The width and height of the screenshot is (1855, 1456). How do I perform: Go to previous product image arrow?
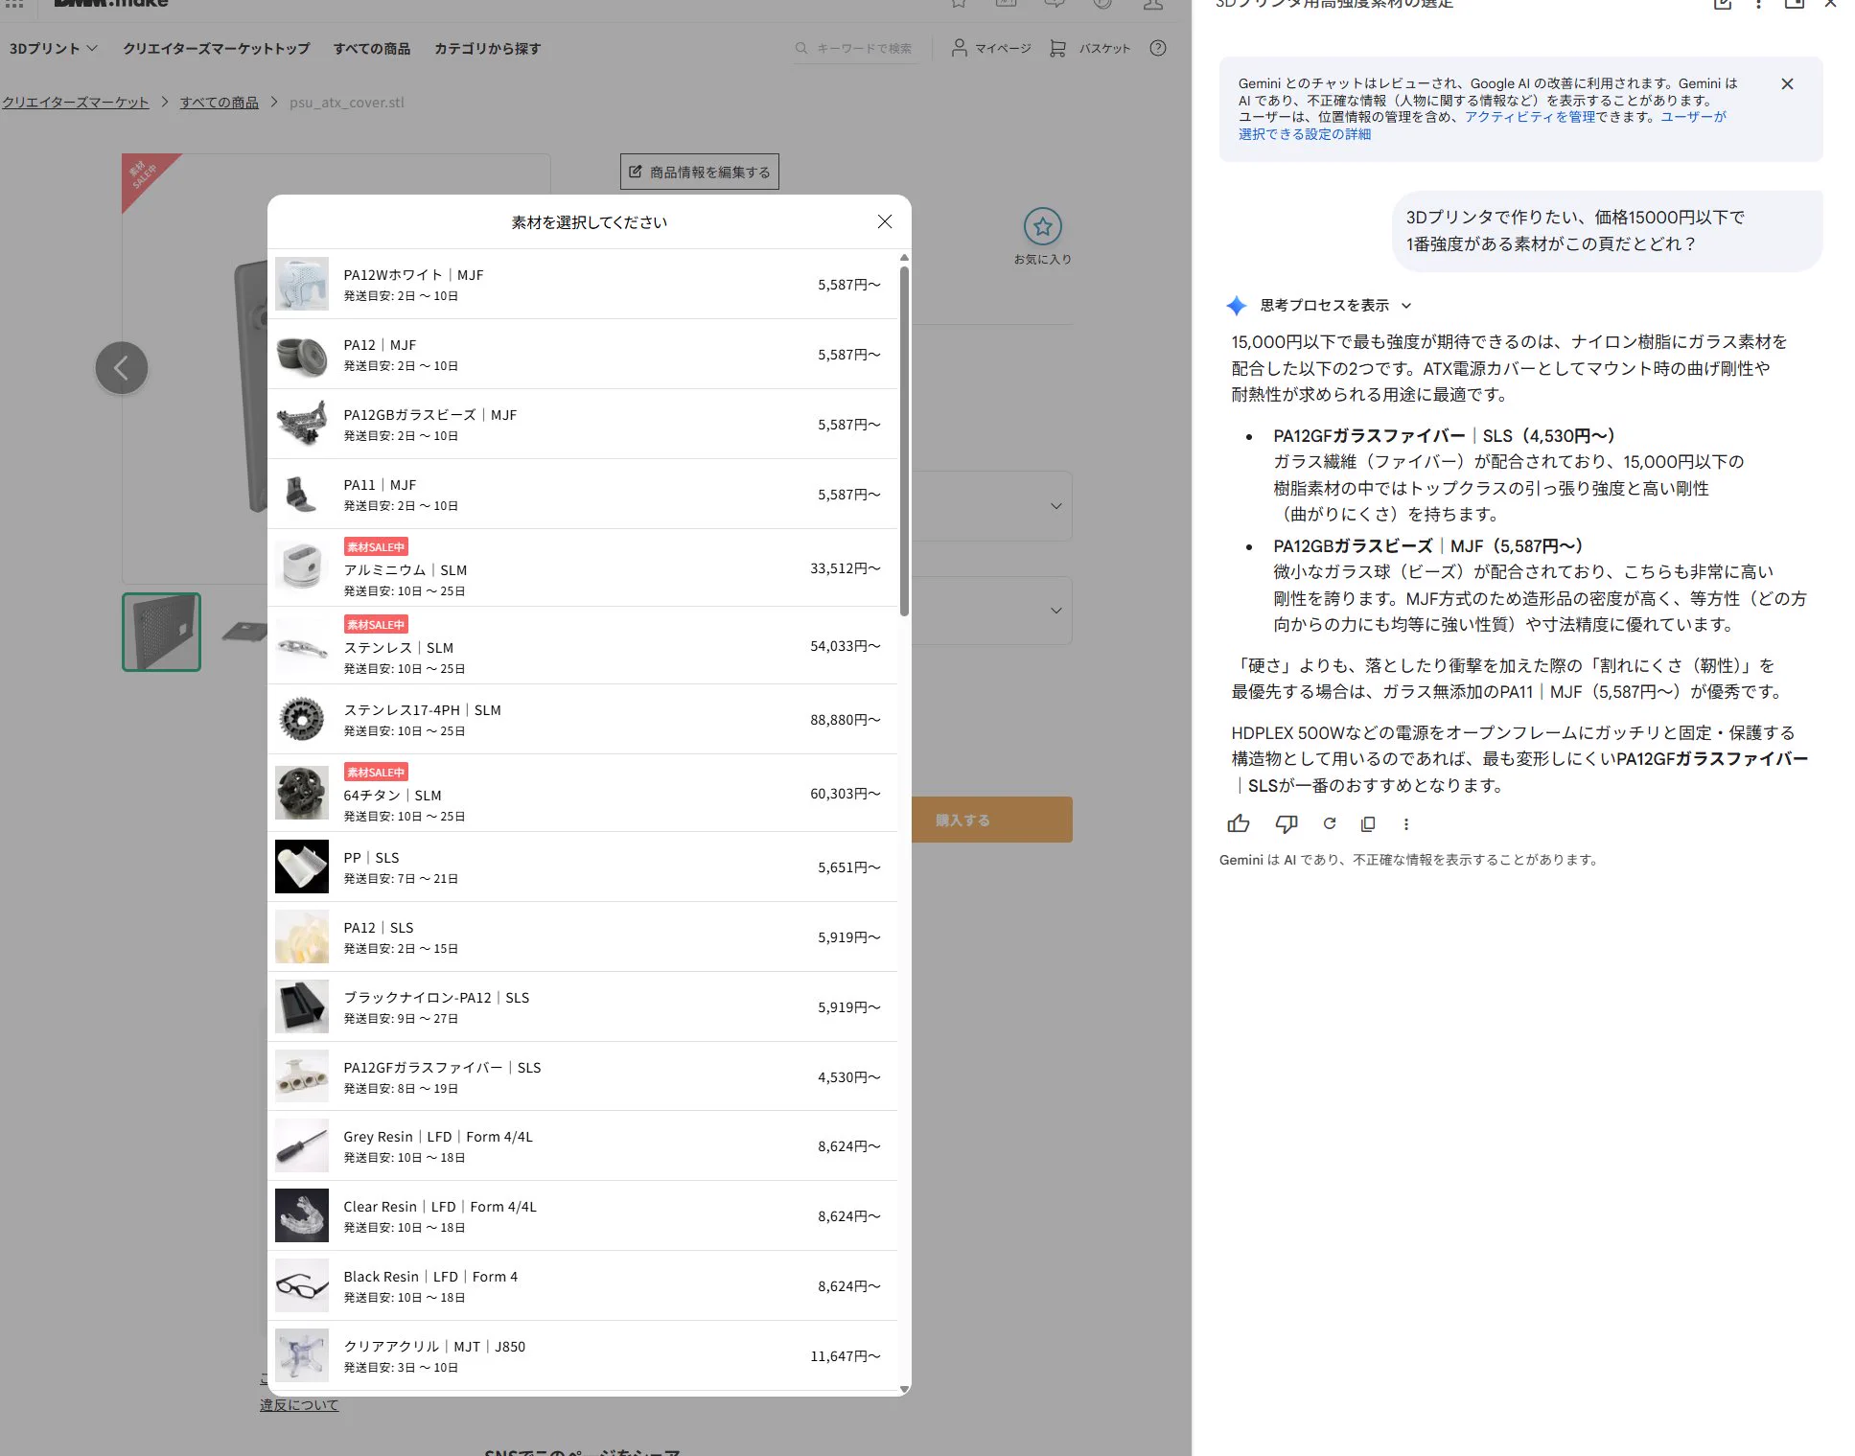coord(122,368)
